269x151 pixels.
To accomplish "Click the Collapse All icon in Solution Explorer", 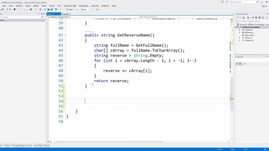I will click(x=259, y=18).
